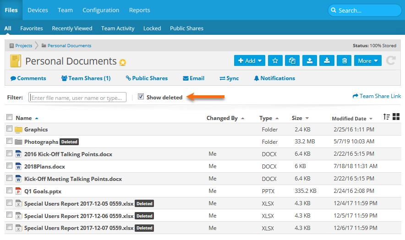Click the trash delete icon button
Viewport: 405px width, 240px height.
(344, 60)
